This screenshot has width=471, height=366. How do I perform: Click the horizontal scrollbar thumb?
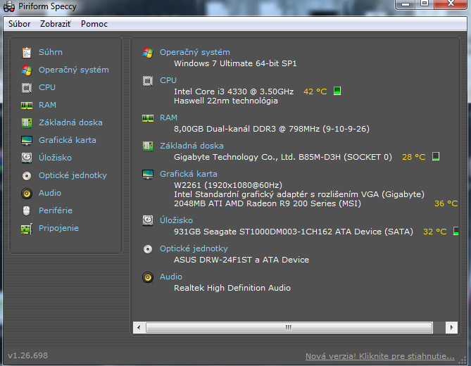289,327
